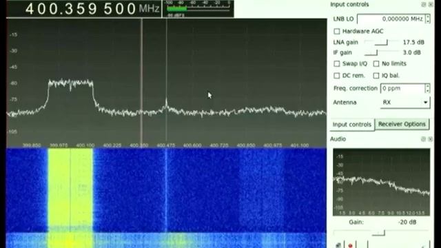Click the wide signal plateau in spectrum plot

coord(70,83)
